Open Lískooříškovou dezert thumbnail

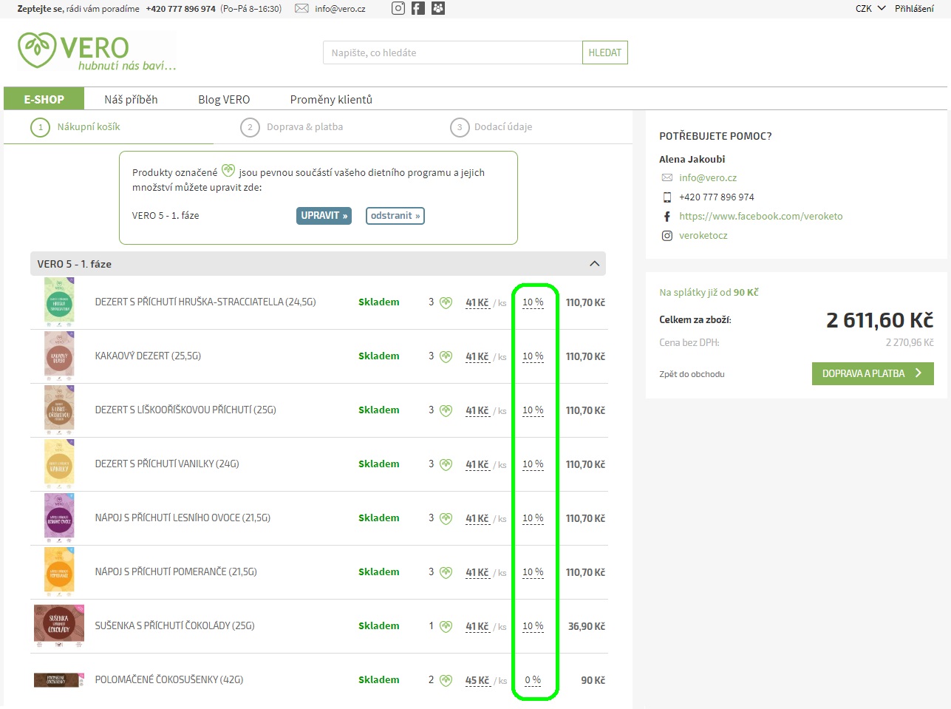(x=59, y=410)
